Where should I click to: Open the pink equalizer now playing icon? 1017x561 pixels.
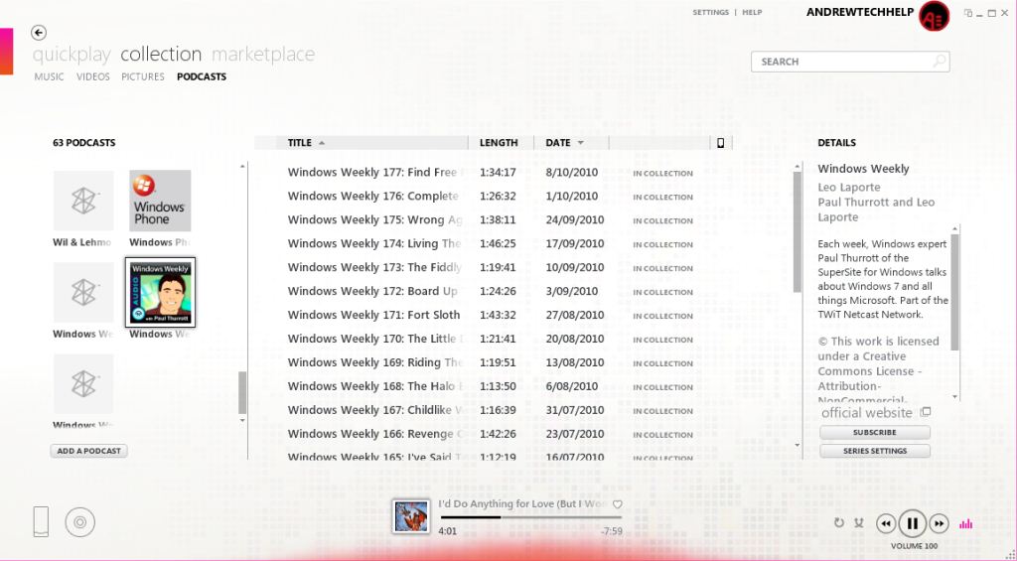(965, 523)
